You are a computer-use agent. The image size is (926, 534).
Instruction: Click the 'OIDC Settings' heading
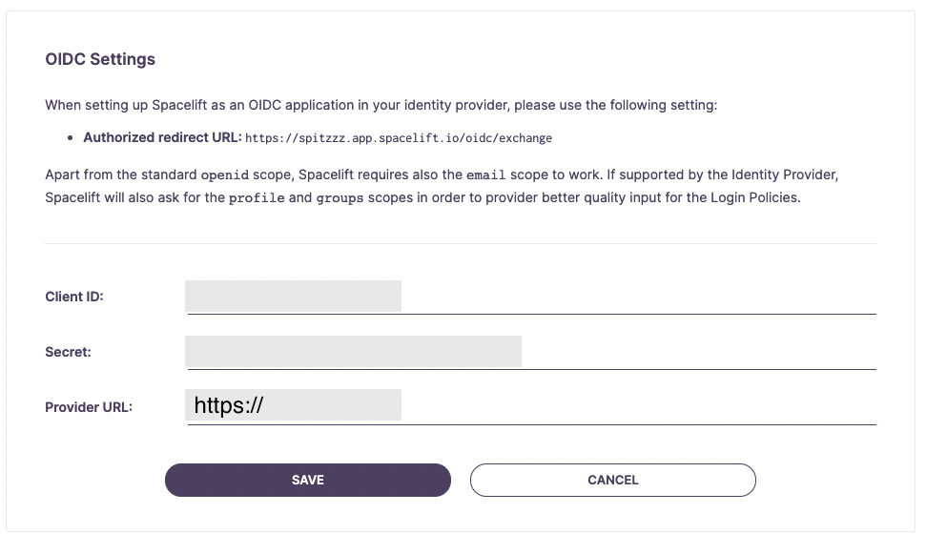pyautogui.click(x=100, y=59)
